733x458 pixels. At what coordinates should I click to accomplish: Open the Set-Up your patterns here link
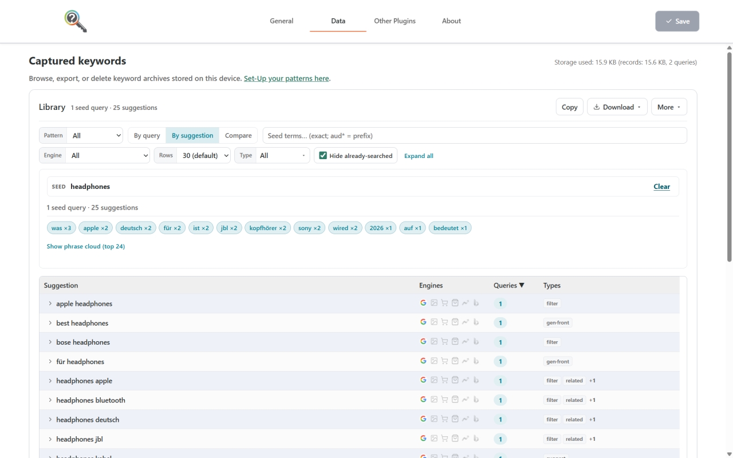(x=286, y=78)
